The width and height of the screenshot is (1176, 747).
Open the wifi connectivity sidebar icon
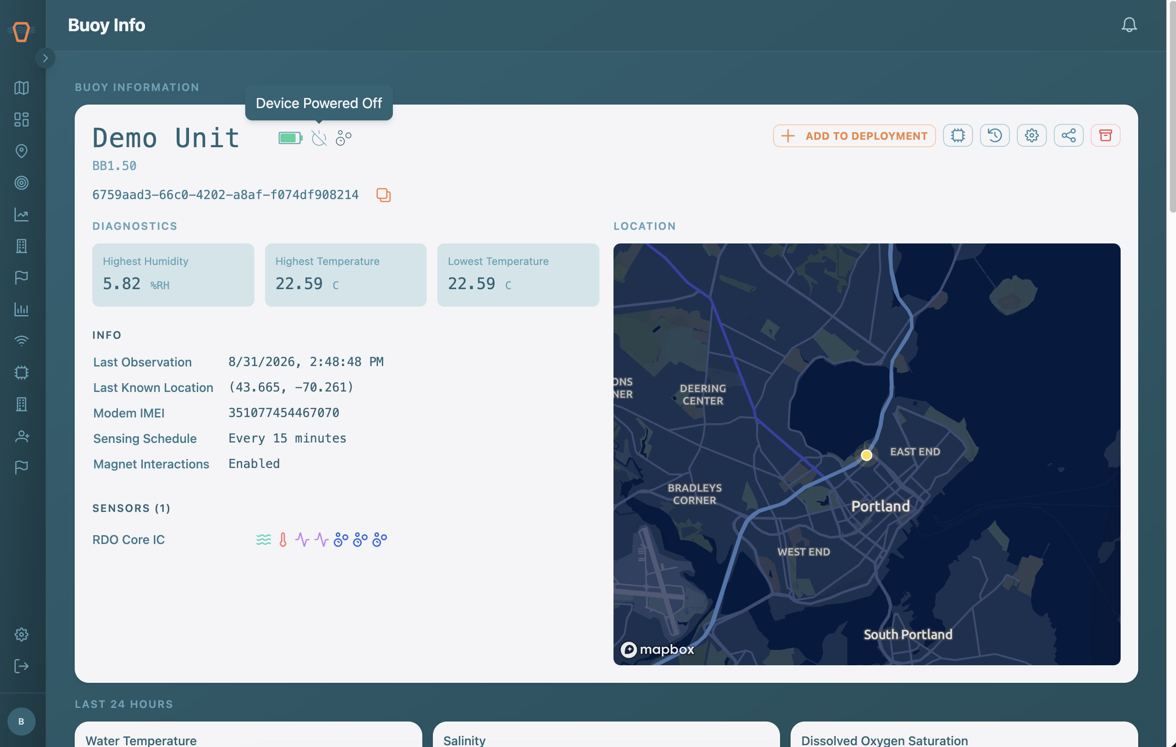[21, 341]
